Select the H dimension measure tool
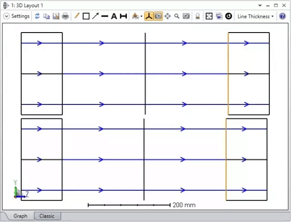Viewport: 291px width, 222px height. point(123,16)
